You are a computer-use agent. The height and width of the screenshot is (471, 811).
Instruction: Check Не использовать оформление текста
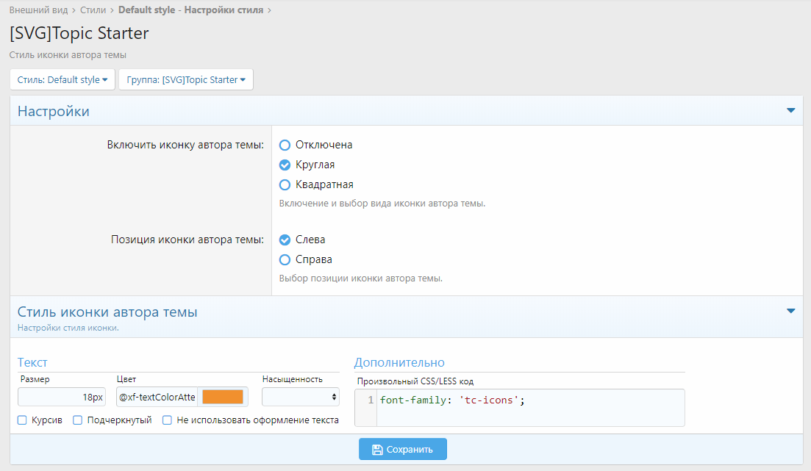(166, 420)
